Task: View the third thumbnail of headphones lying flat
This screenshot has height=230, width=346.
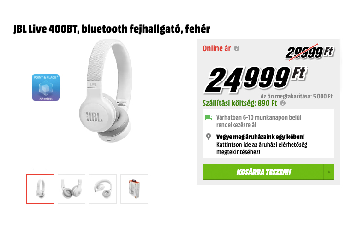Action: tap(103, 189)
